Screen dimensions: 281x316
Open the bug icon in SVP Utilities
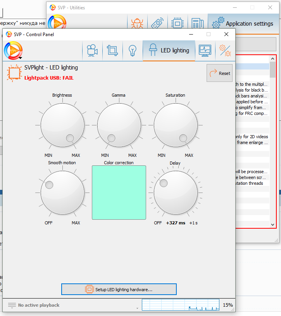137,24
